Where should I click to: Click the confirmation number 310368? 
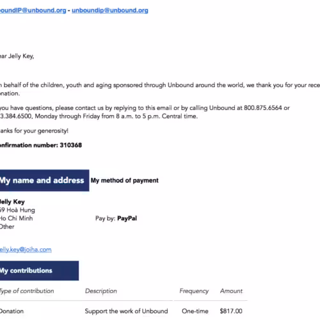coord(71,145)
